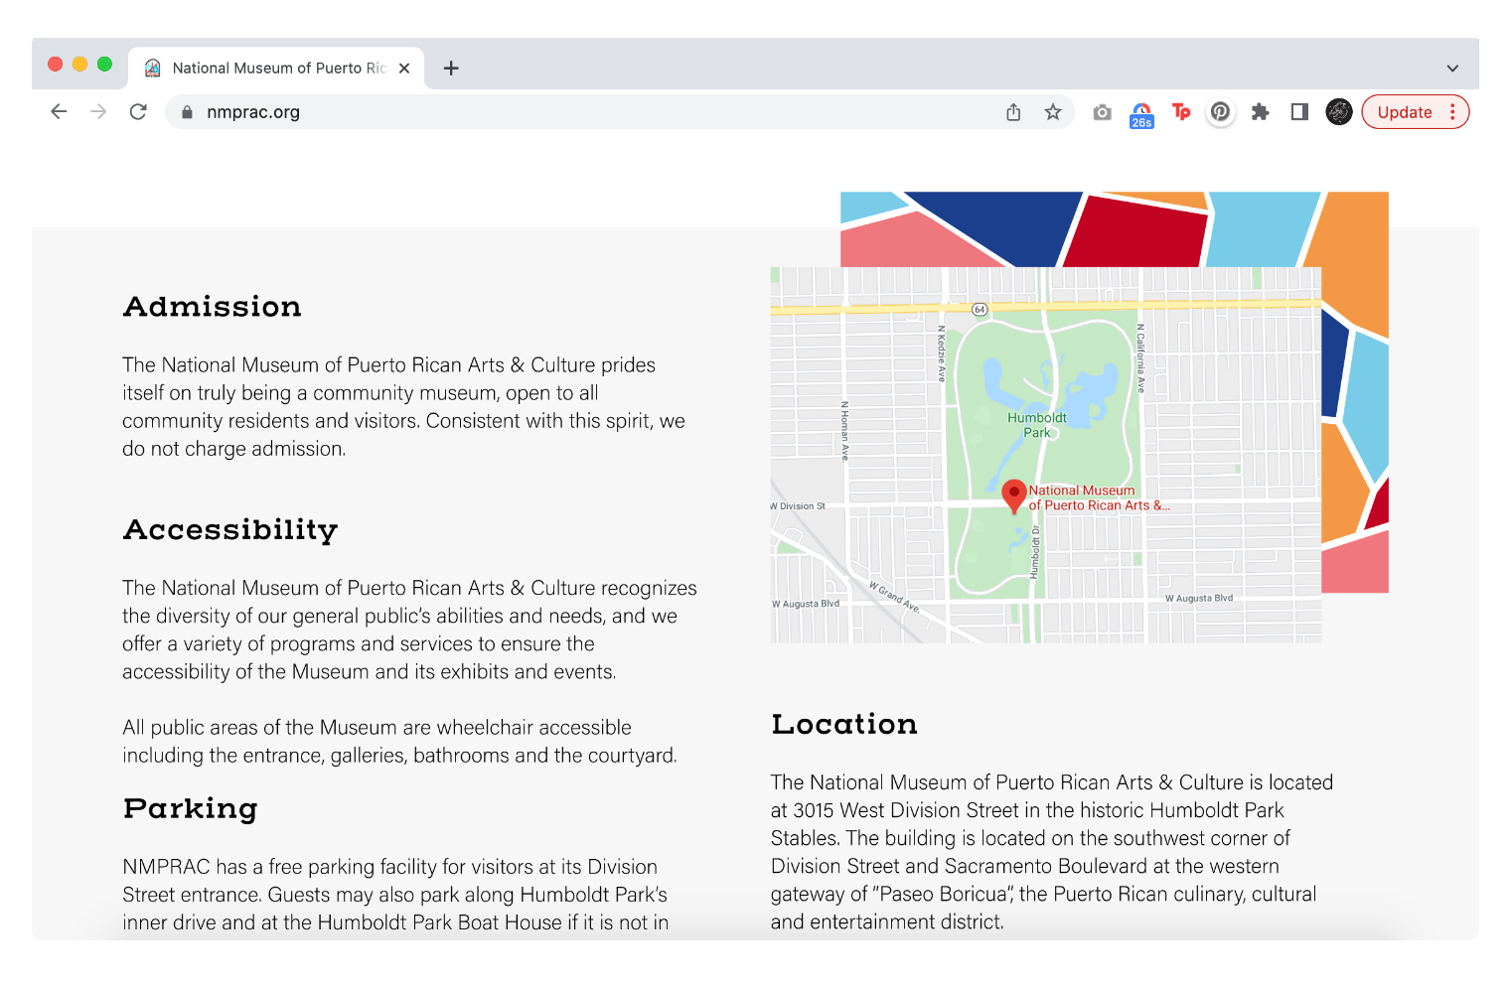
Task: Select the National Museum of Puerto Rico tab
Action: coord(277,69)
